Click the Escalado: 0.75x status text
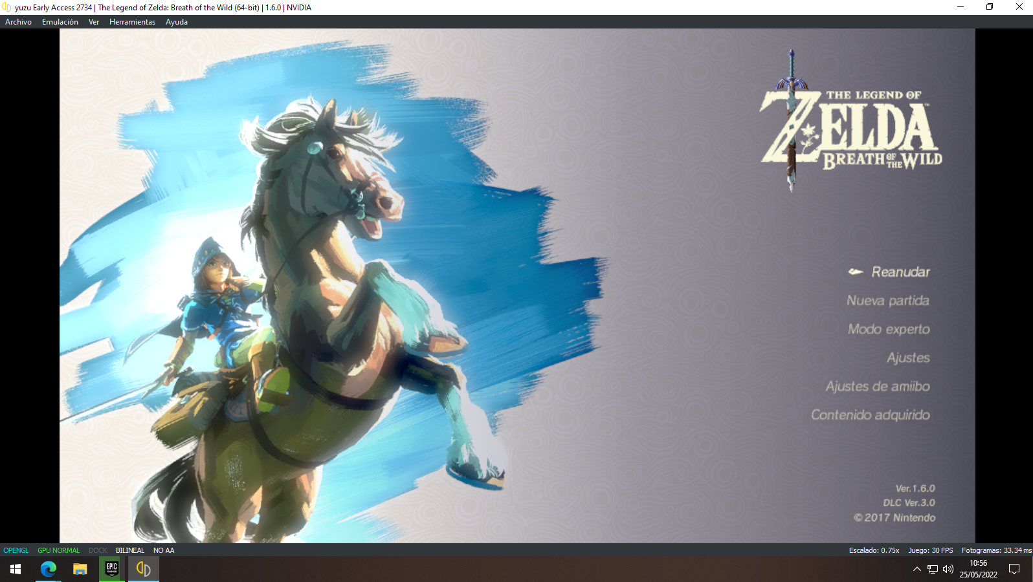This screenshot has width=1033, height=582. [x=874, y=550]
